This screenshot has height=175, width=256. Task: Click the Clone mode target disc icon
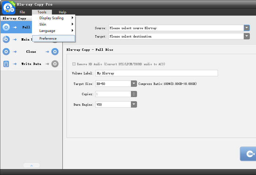(55, 52)
